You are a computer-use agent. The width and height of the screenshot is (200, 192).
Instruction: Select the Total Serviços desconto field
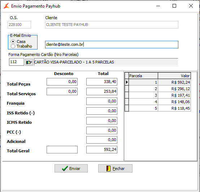62,91
